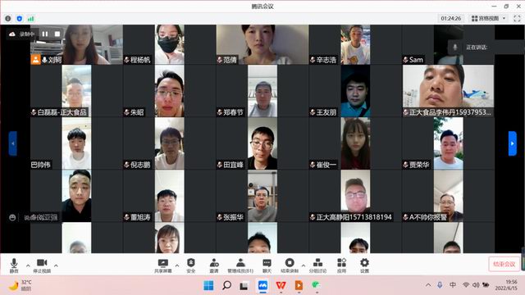Toggle the microphone mute button
This screenshot has height=295, width=525.
coord(14,265)
